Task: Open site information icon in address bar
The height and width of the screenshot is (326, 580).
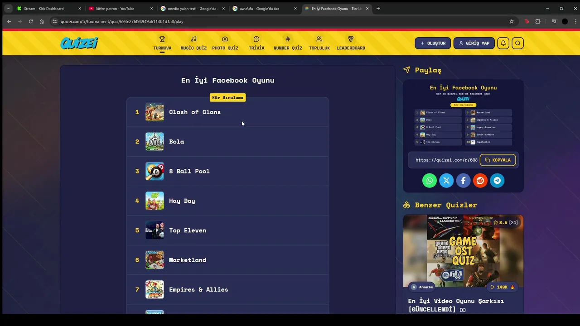Action: (54, 21)
